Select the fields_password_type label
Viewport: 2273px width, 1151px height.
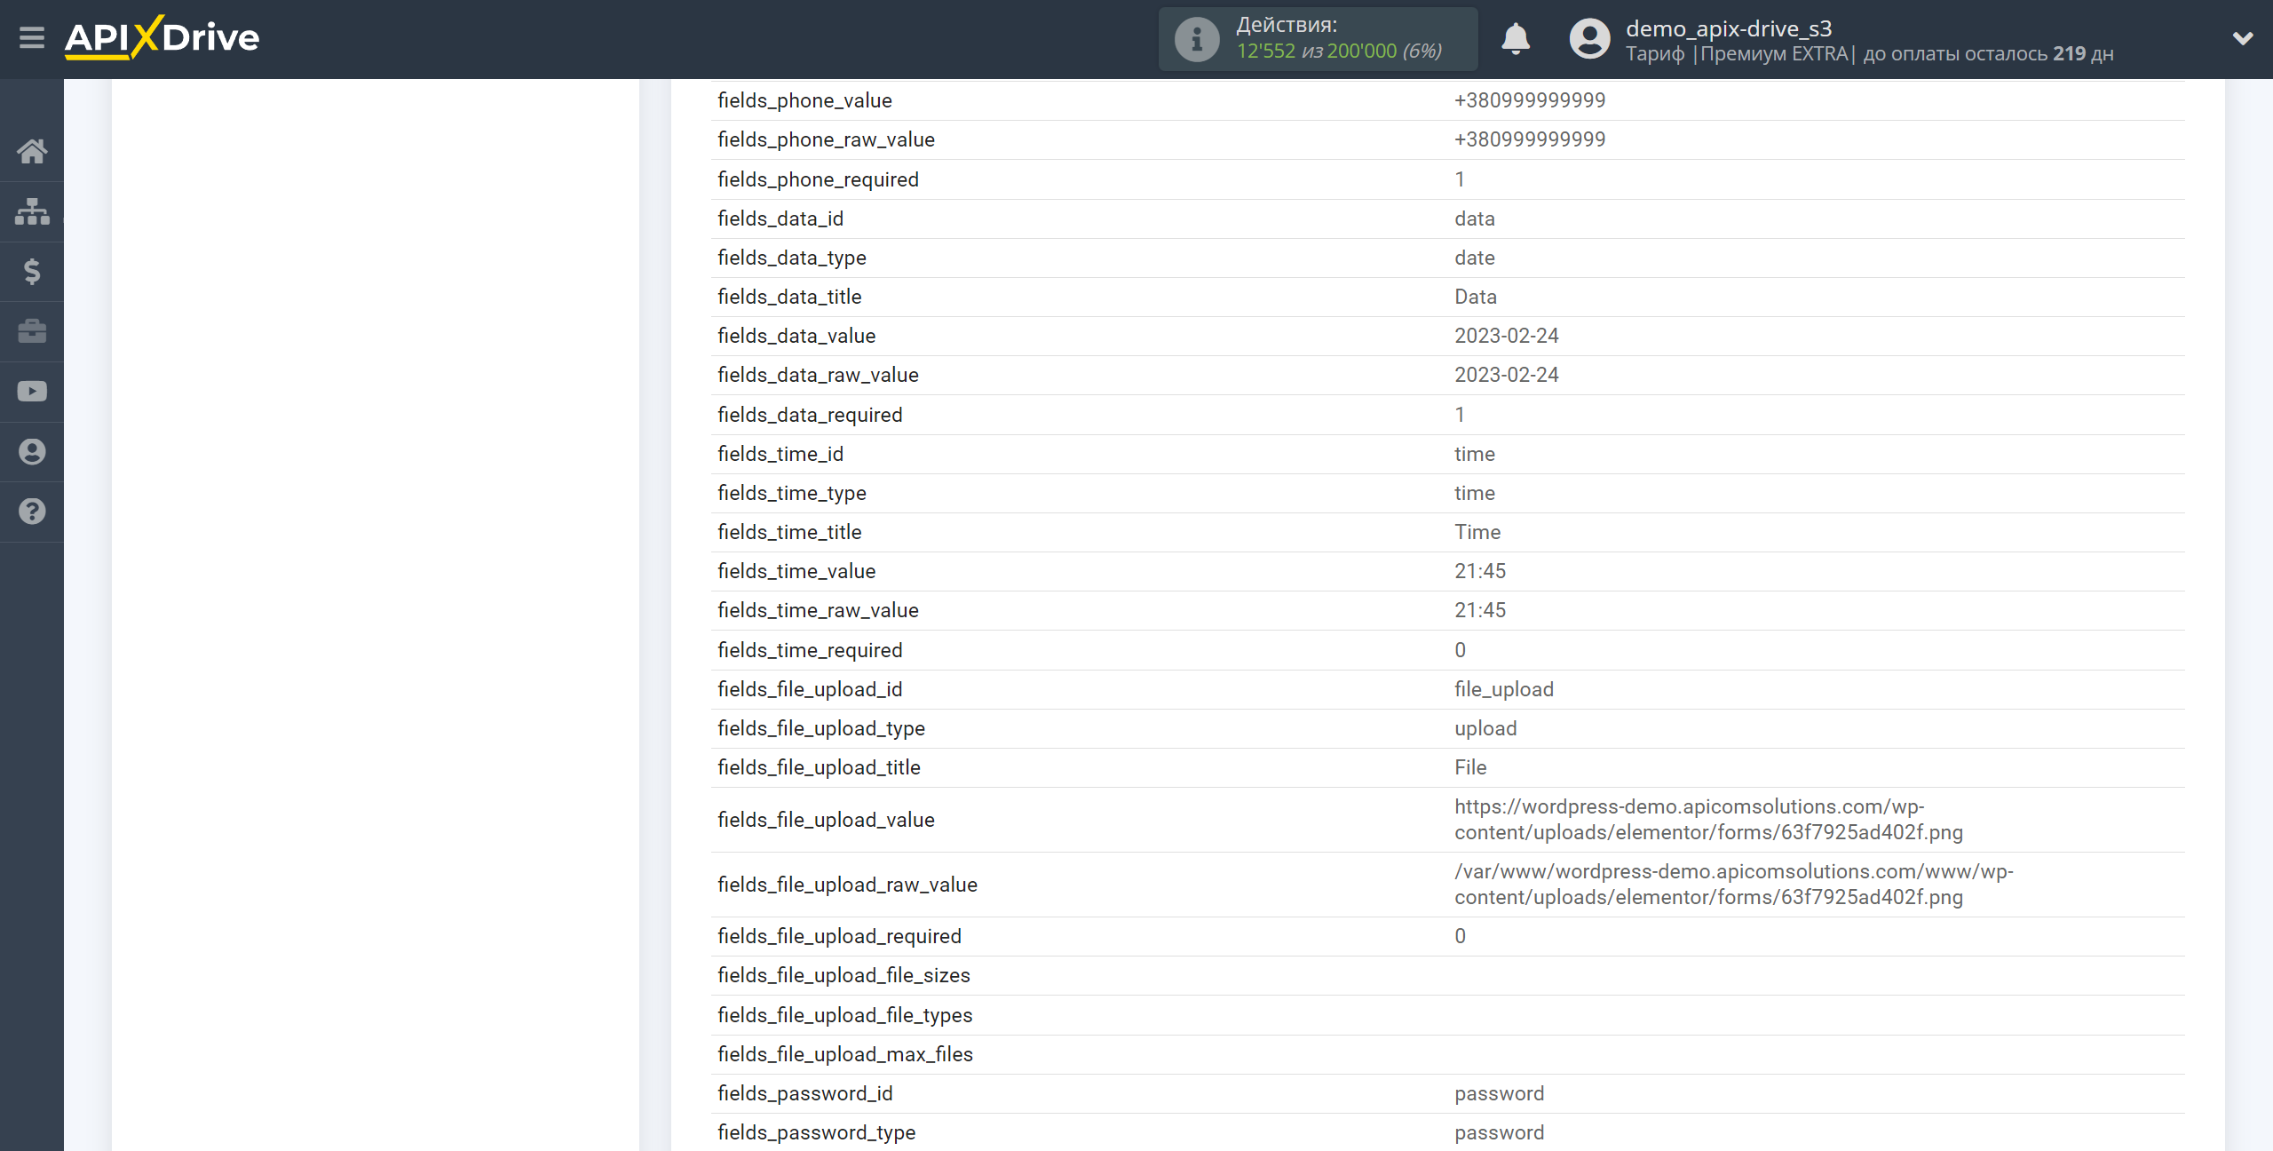coord(816,1132)
